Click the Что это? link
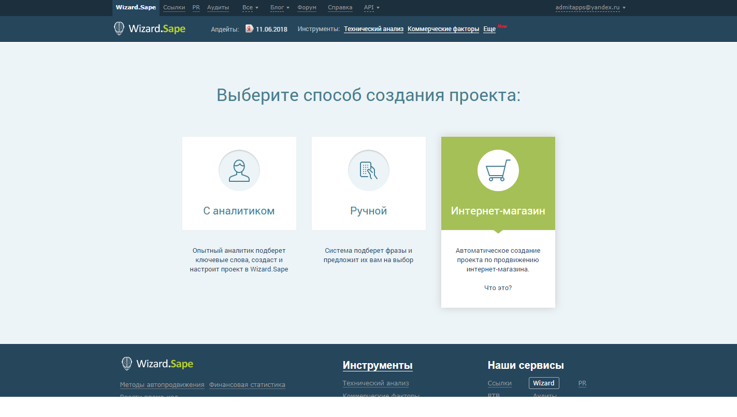 (498, 287)
